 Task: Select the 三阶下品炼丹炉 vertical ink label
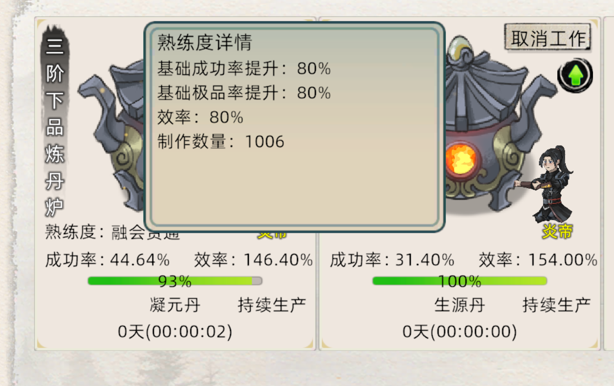[x=55, y=126]
